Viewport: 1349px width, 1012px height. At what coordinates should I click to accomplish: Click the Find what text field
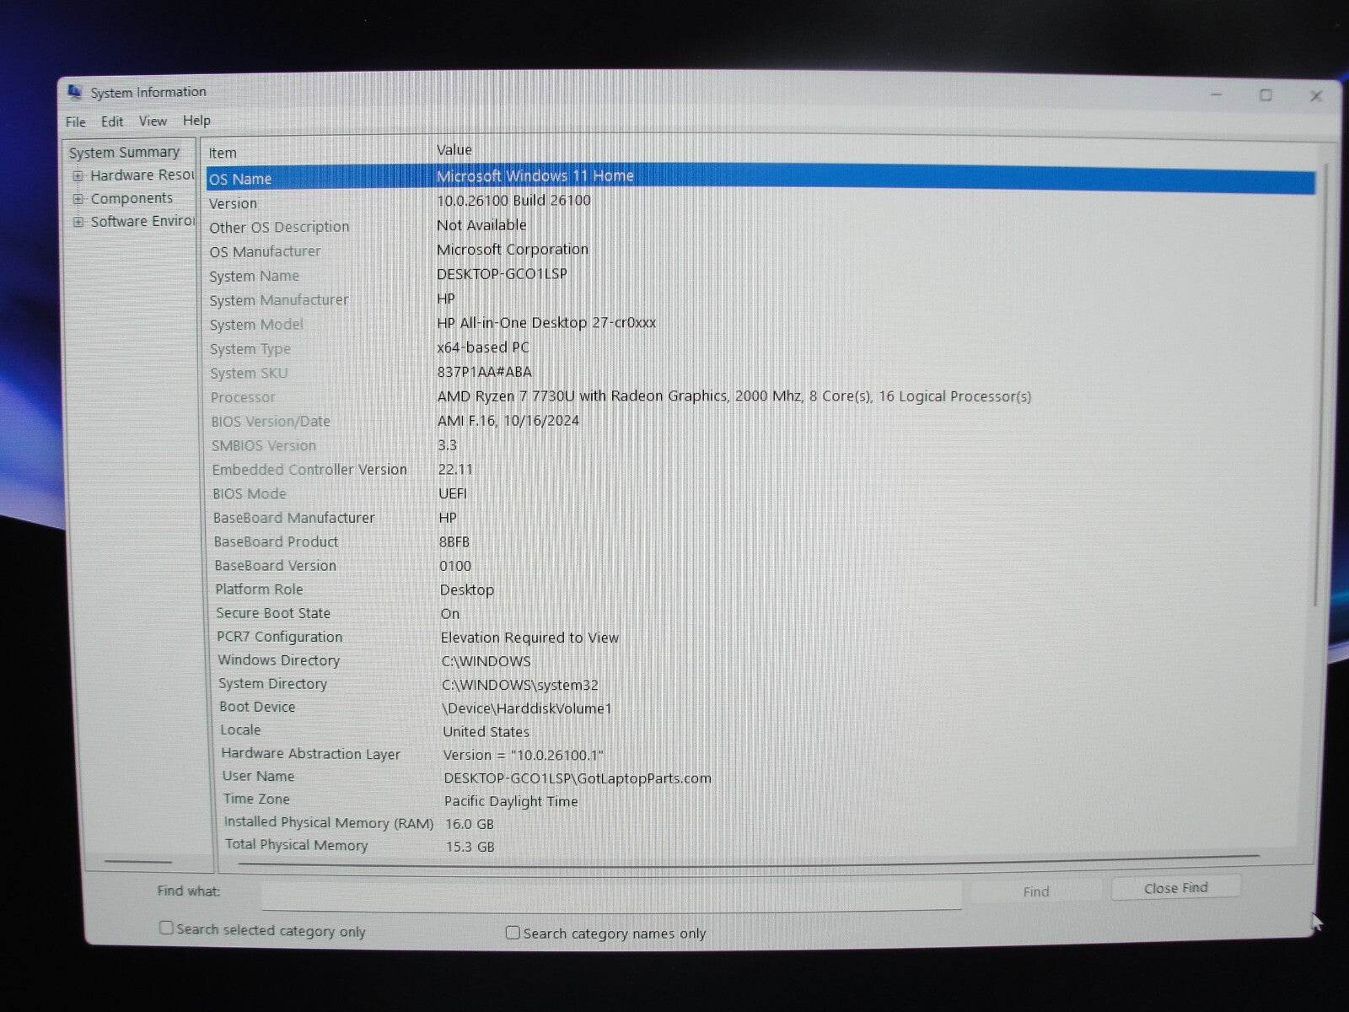610,894
